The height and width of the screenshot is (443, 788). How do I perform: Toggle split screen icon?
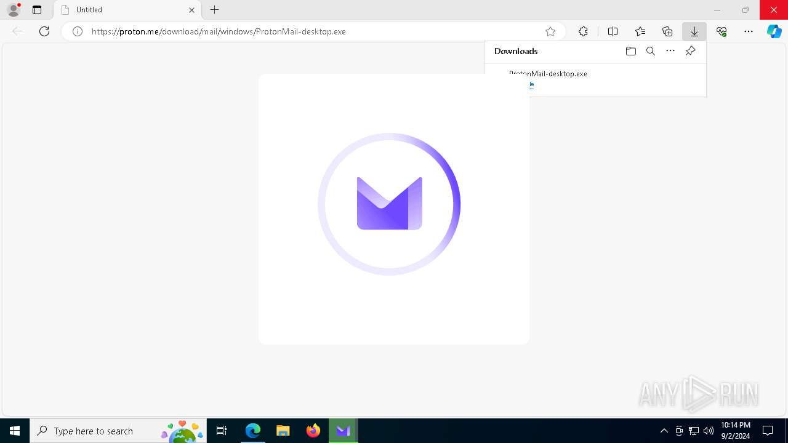pos(613,31)
